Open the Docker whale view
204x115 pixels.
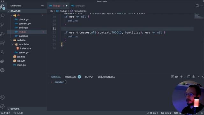(2, 61)
